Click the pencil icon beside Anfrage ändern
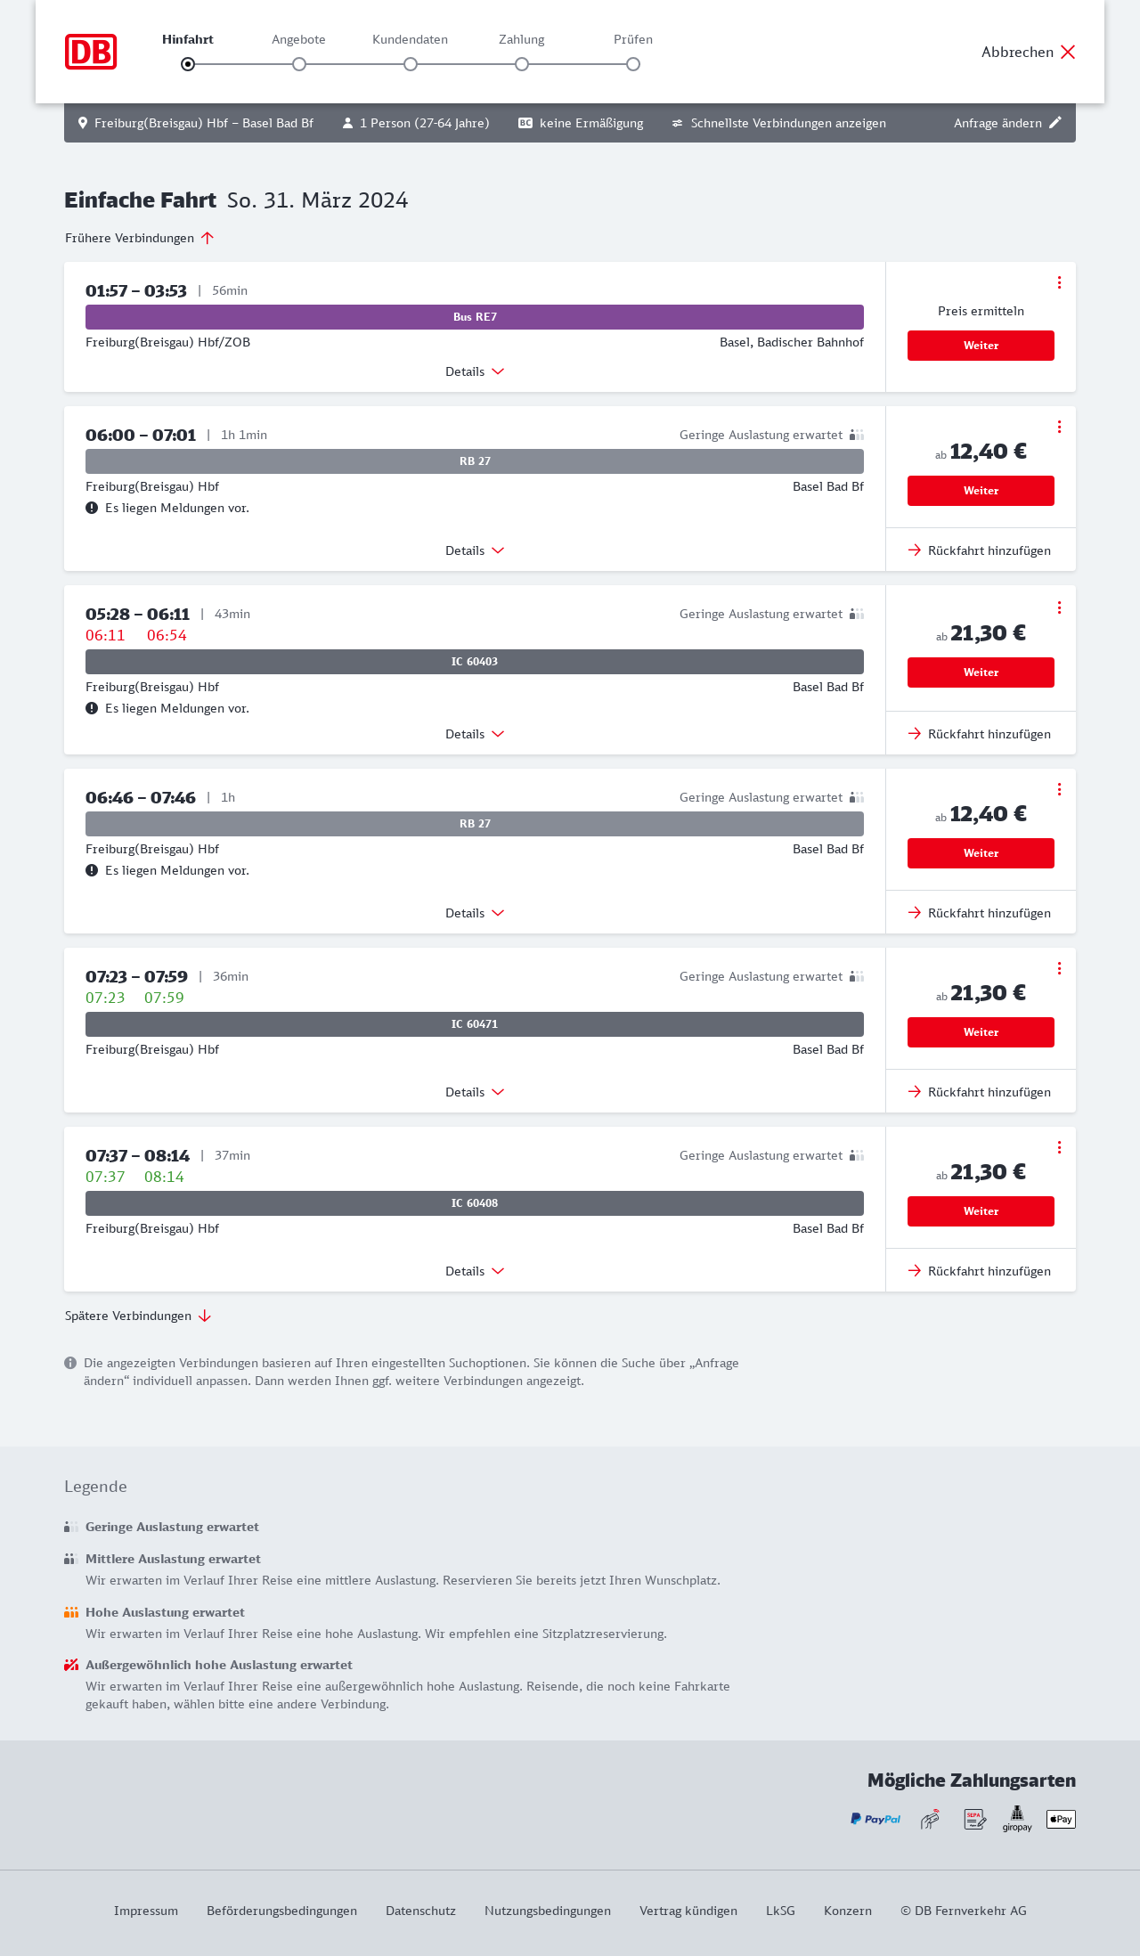1140x1956 pixels. (1055, 123)
